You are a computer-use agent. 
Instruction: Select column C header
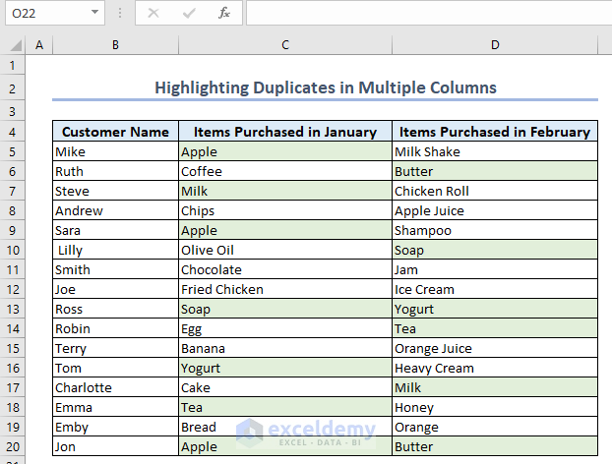click(x=284, y=45)
